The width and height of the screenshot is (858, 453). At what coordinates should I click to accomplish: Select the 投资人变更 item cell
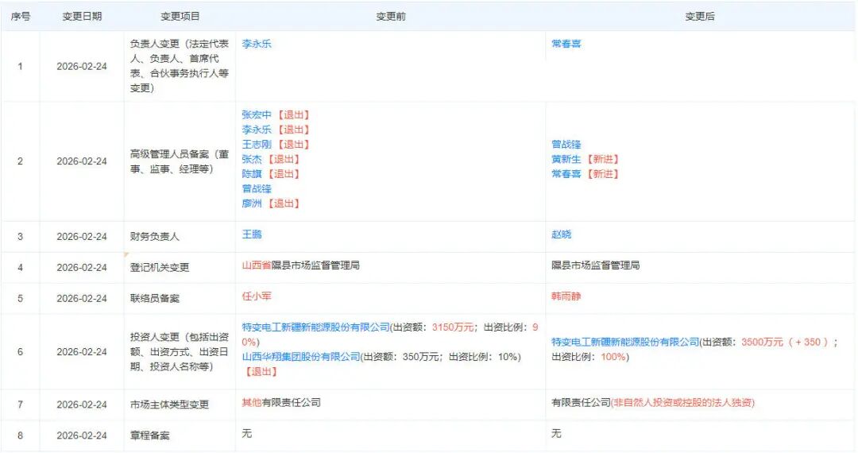(x=180, y=352)
